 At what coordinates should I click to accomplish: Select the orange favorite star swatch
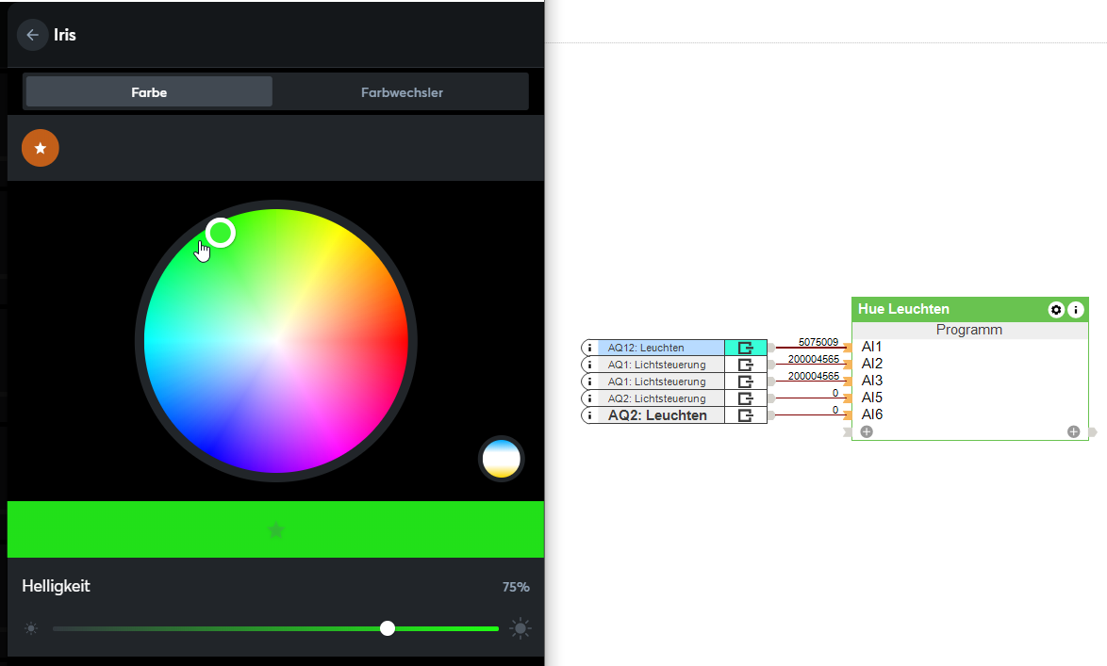click(41, 148)
